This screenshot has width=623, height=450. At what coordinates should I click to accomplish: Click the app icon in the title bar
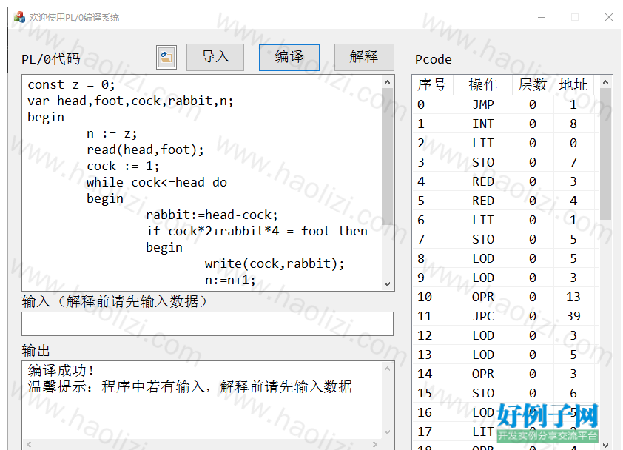tap(19, 17)
